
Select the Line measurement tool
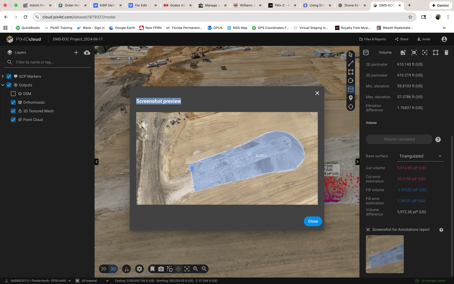click(x=351, y=63)
